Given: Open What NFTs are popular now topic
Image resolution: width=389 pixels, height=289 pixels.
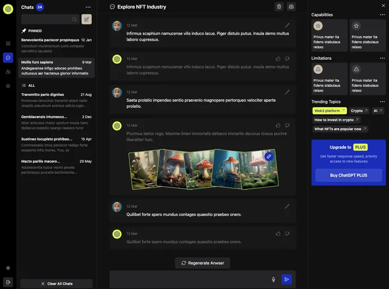Looking at the screenshot, I should pyautogui.click(x=340, y=129).
